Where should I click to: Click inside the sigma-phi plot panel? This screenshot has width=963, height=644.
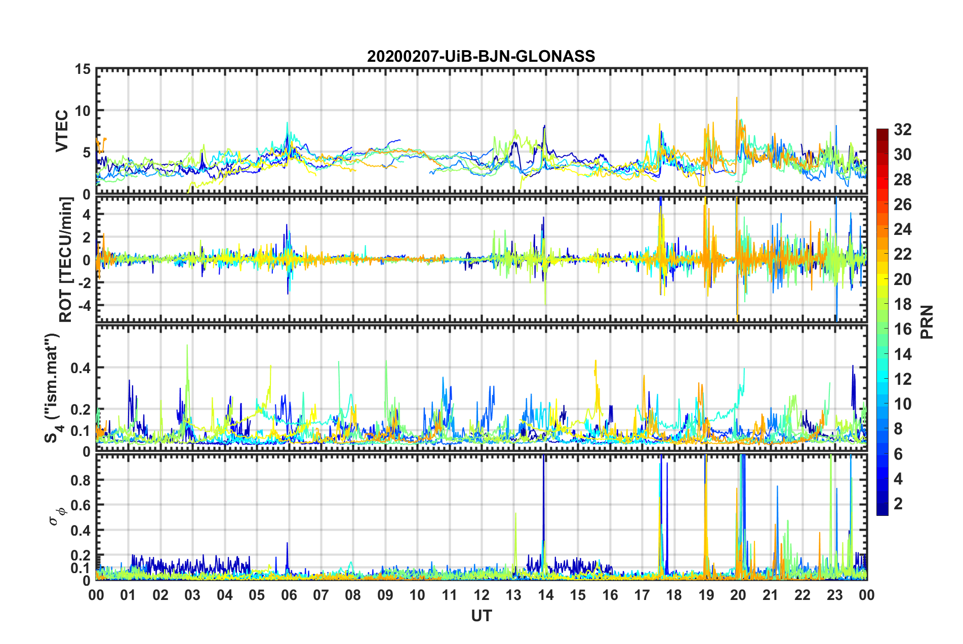(x=481, y=517)
